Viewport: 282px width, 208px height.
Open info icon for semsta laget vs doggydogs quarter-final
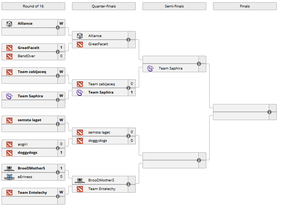[x=128, y=137]
